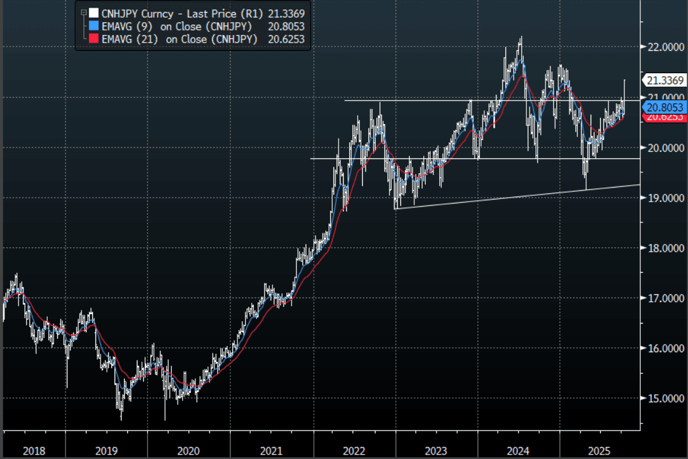The height and width of the screenshot is (459, 688).
Task: Collapse the legend tree expander box
Action: point(83,13)
